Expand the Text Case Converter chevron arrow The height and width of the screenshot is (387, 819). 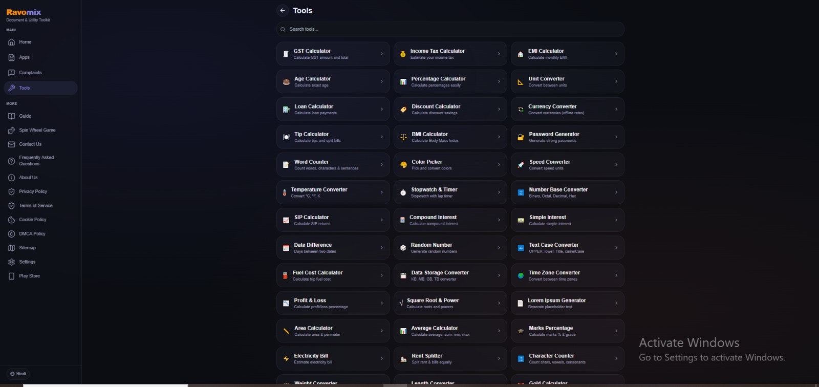pos(616,248)
